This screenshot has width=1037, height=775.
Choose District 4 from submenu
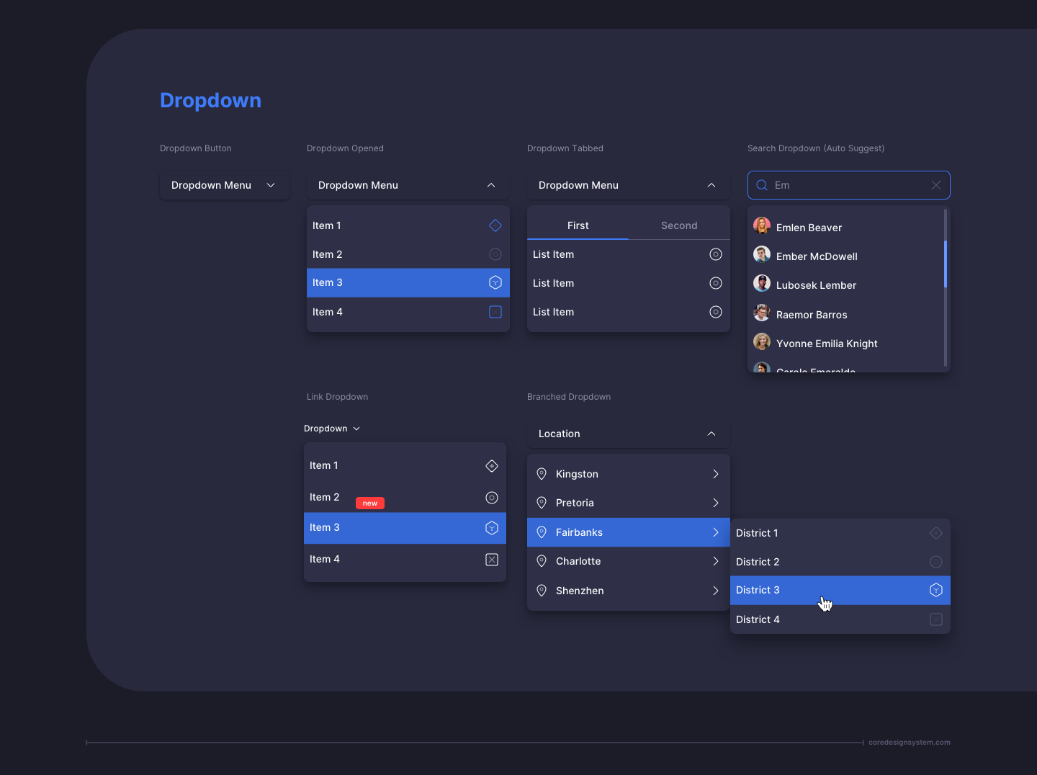840,619
